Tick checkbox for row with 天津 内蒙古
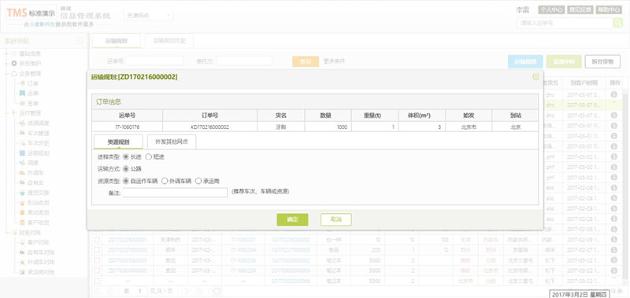 97,240
